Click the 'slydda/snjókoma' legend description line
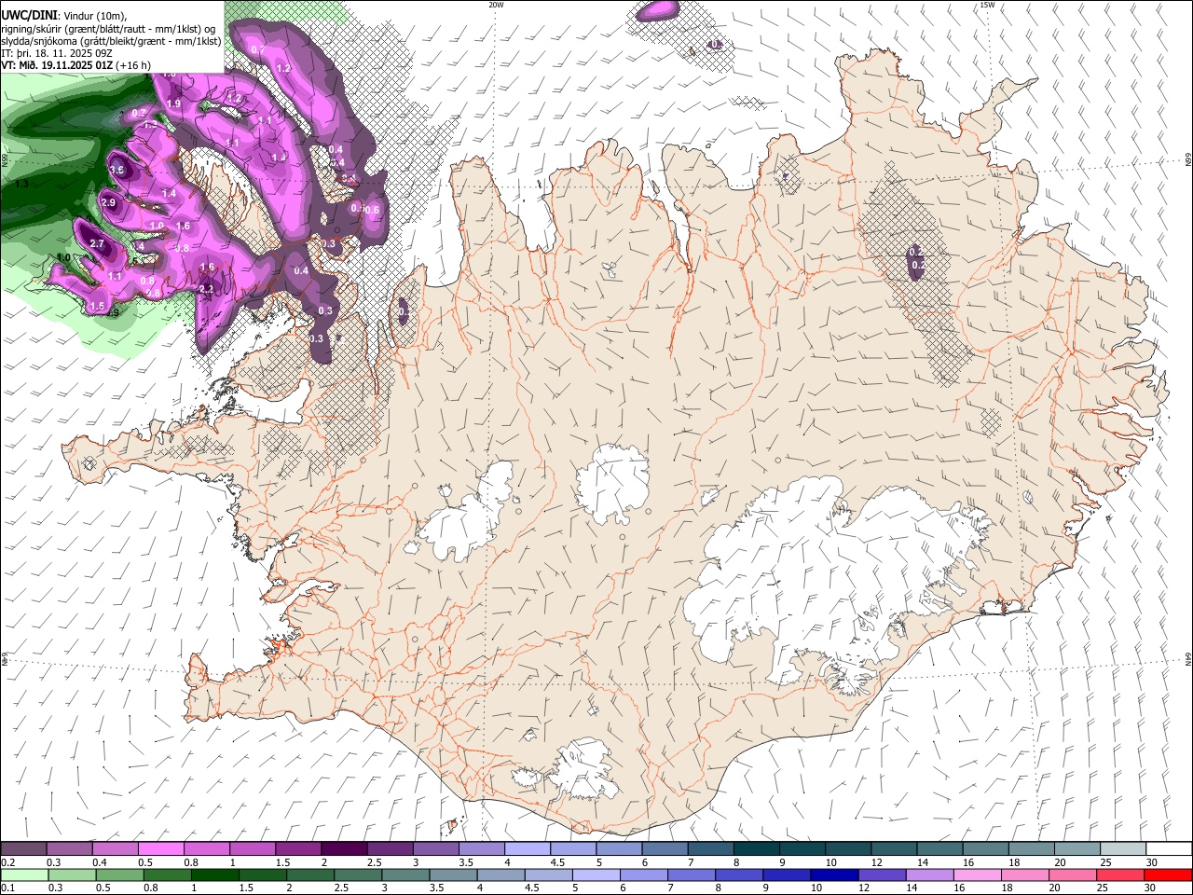Viewport: 1193px width, 895px height. click(x=111, y=41)
